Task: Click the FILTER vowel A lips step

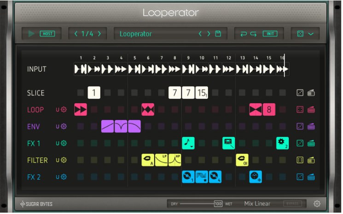Action: click(x=148, y=160)
